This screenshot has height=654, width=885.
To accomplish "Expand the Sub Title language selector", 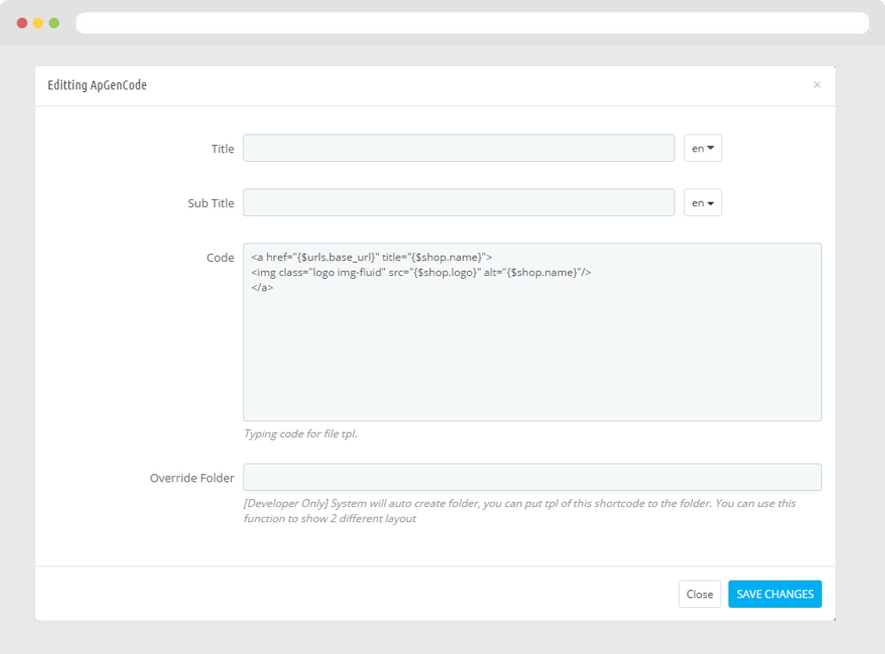I will (703, 203).
